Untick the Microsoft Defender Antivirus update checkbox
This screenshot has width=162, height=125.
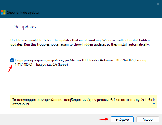(x=12, y=60)
